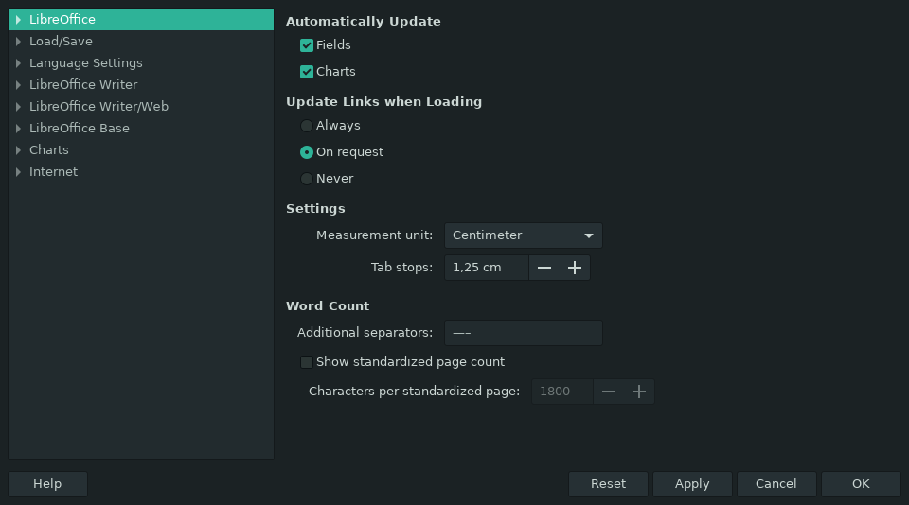Select the Language Settings tree entry
This screenshot has width=909, height=505.
click(x=141, y=62)
